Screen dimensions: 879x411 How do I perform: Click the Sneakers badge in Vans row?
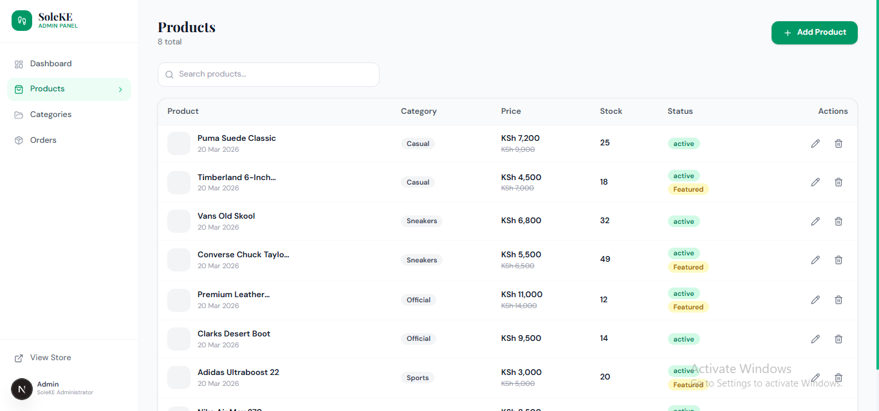[421, 221]
